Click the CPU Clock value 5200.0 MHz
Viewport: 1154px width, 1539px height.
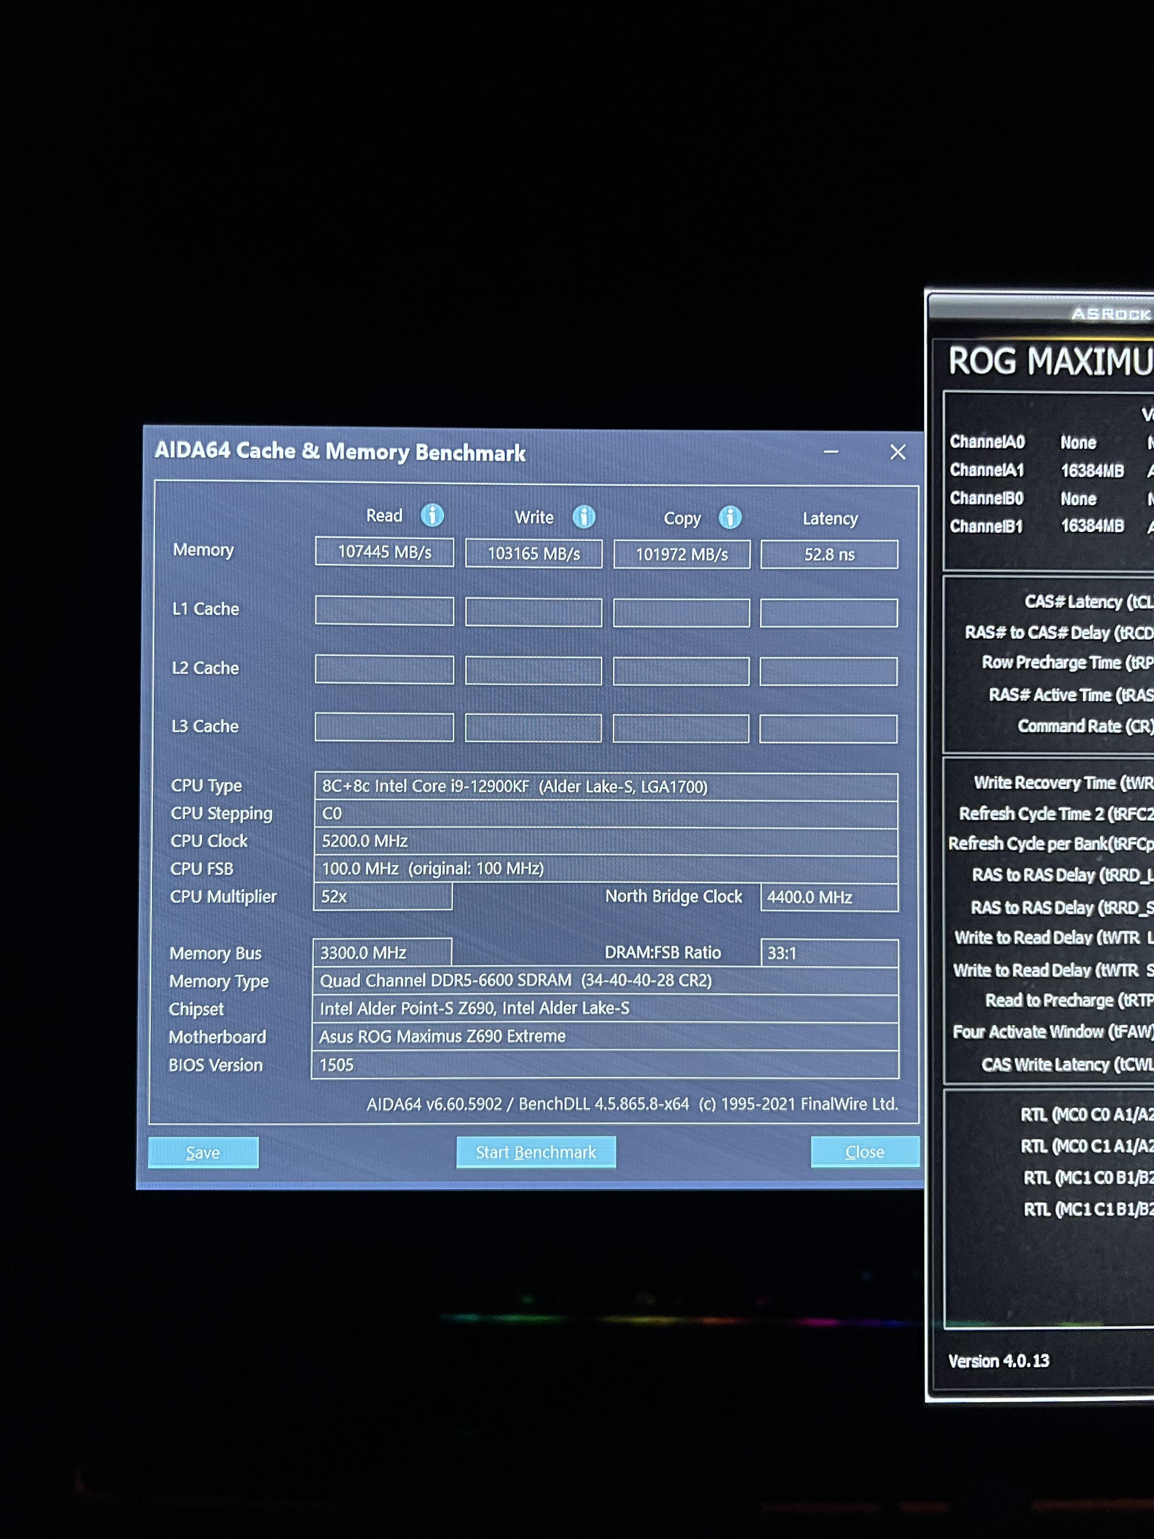[606, 841]
